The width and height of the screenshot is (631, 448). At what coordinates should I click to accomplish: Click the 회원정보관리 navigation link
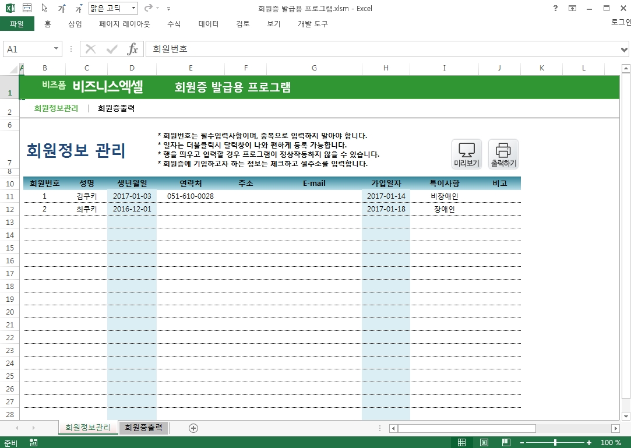point(56,108)
